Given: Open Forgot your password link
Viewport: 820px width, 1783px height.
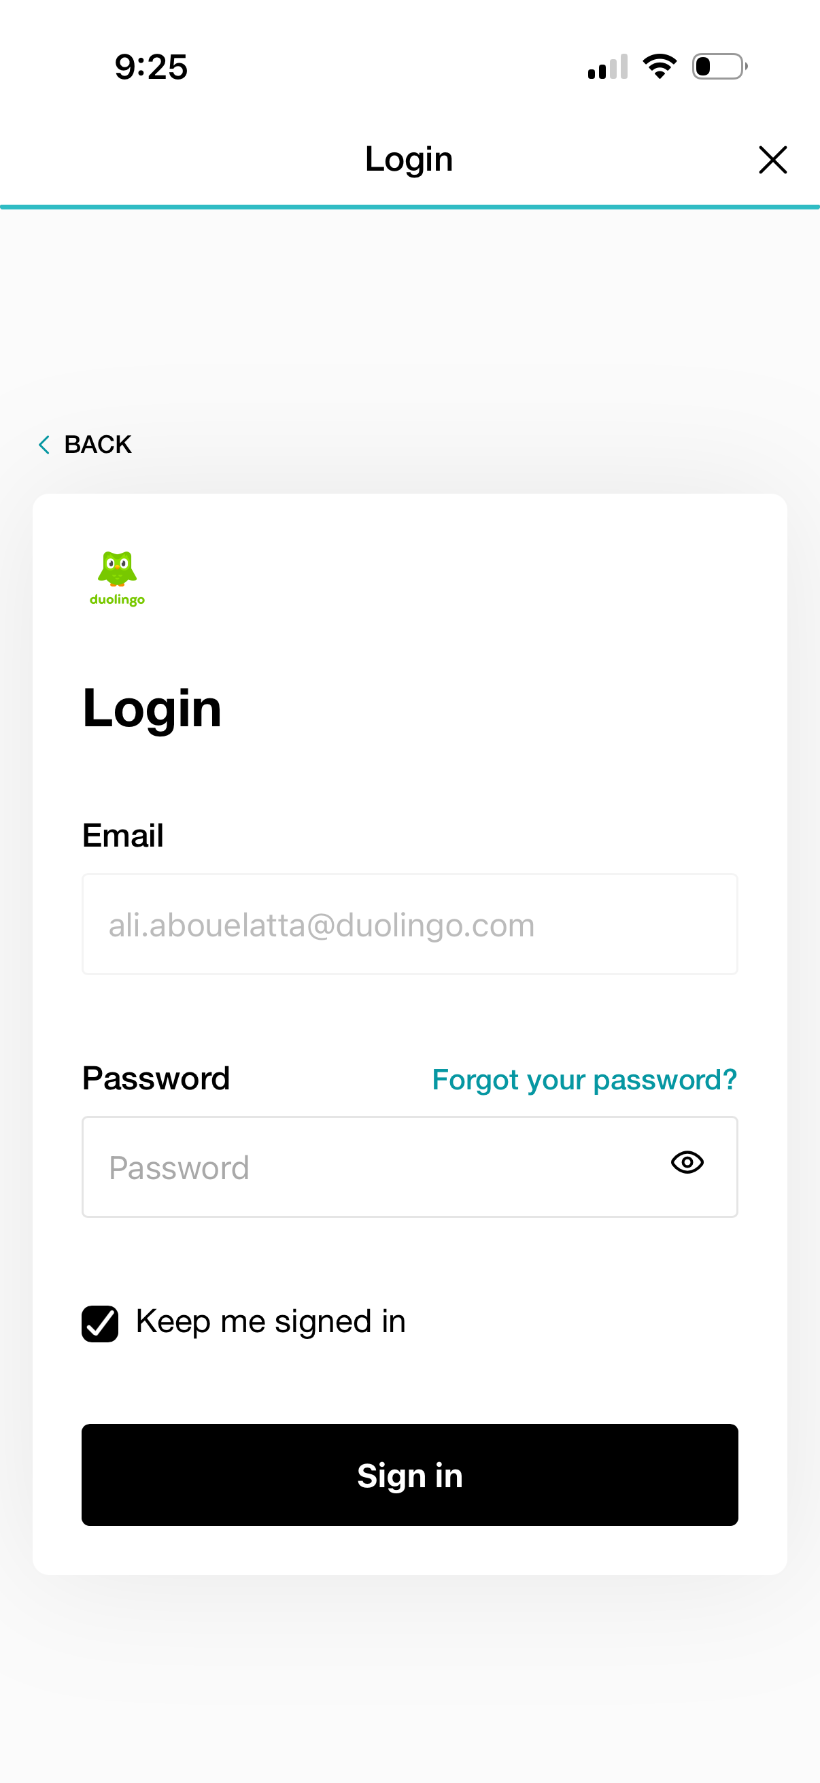Looking at the screenshot, I should pyautogui.click(x=583, y=1079).
